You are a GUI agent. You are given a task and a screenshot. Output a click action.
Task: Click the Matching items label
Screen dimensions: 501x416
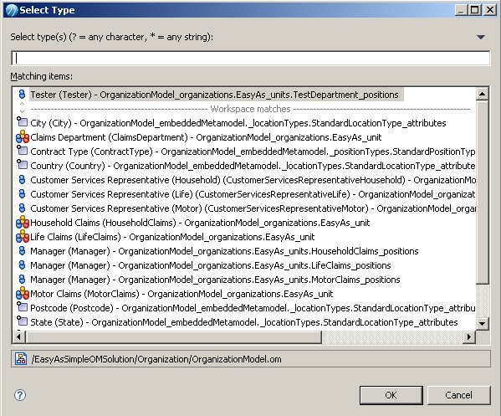[x=42, y=76]
